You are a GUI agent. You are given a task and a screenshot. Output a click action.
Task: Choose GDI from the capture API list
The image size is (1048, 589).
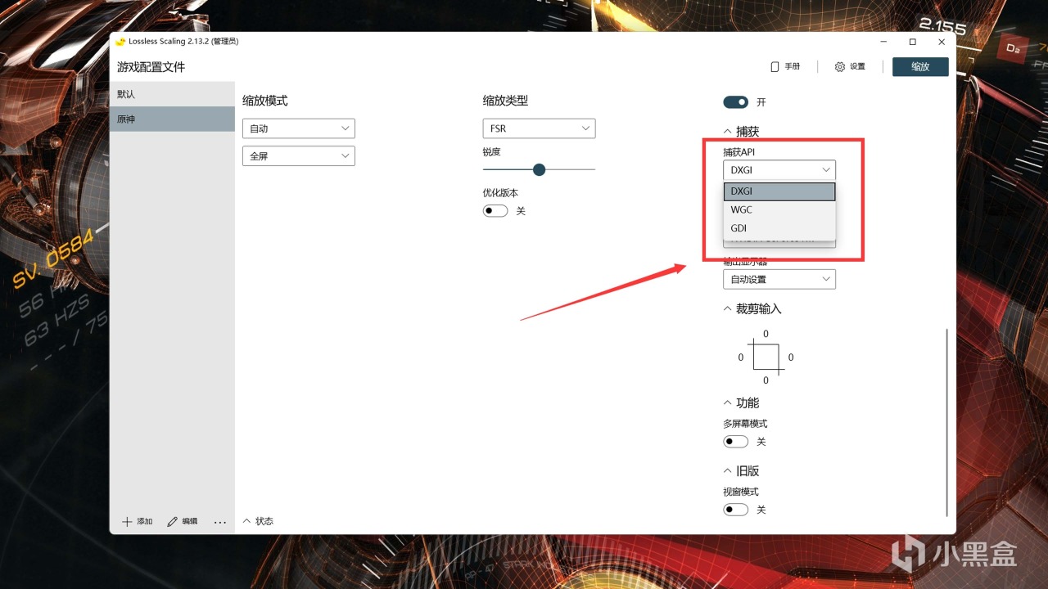coord(779,228)
